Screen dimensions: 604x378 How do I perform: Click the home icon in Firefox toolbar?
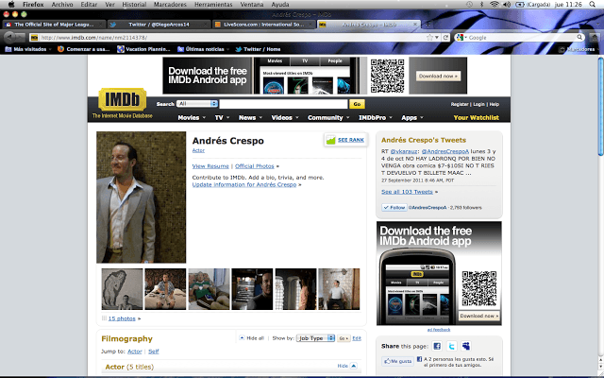tap(595, 38)
